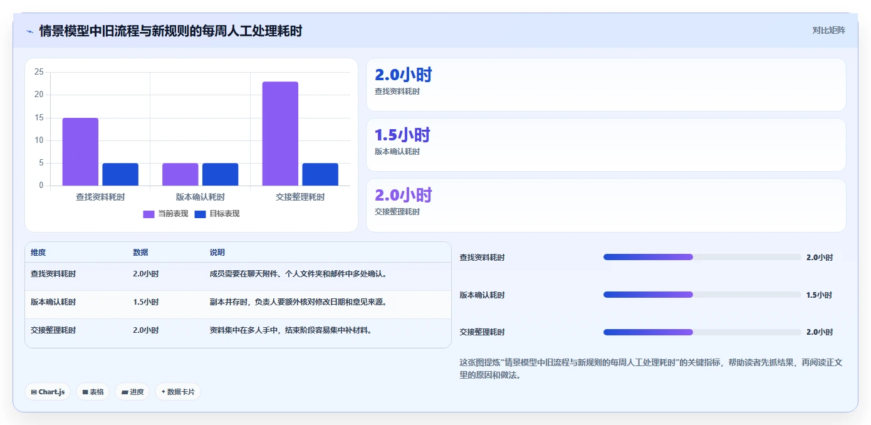Screen dimensions: 871x425
Task: Click the 查找资料耗时 progress bar
Action: (702, 257)
